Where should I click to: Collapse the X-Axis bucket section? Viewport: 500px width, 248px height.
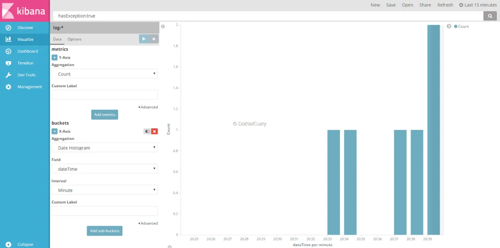point(54,131)
